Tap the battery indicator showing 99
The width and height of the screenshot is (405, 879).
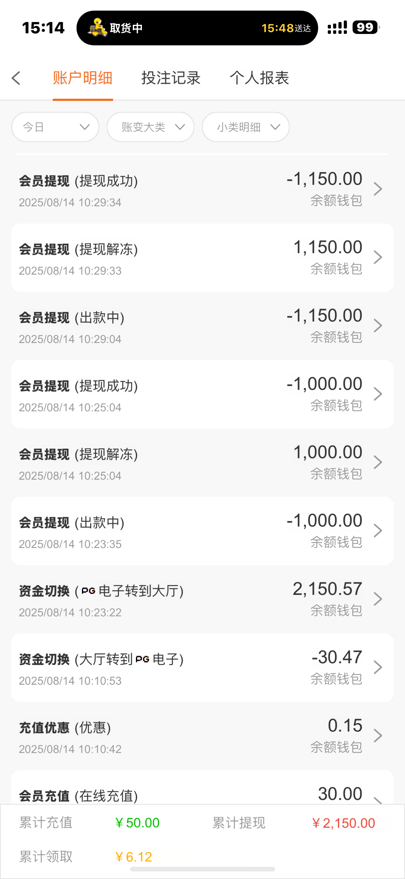pyautogui.click(x=365, y=27)
